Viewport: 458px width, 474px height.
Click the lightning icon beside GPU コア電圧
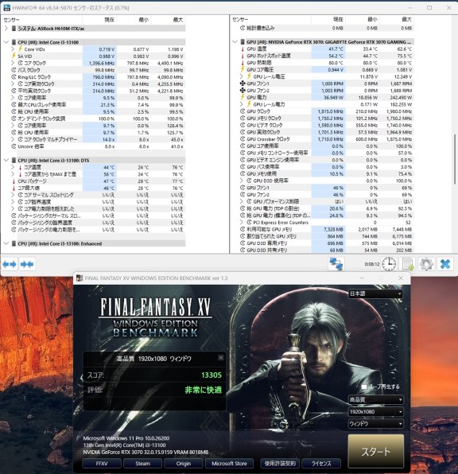pos(243,69)
